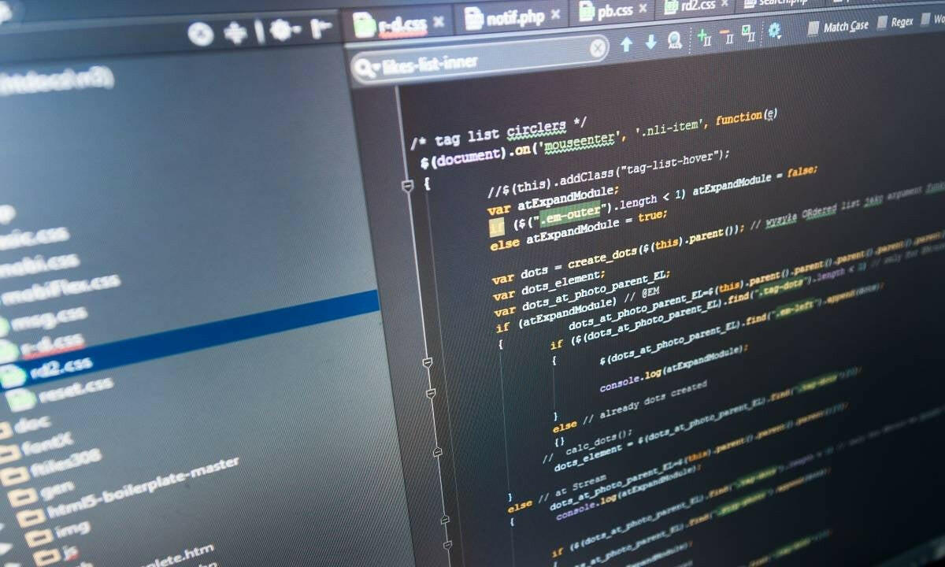The width and height of the screenshot is (945, 567).
Task: Open project panel settings gear dropdown
Action: (x=284, y=30)
